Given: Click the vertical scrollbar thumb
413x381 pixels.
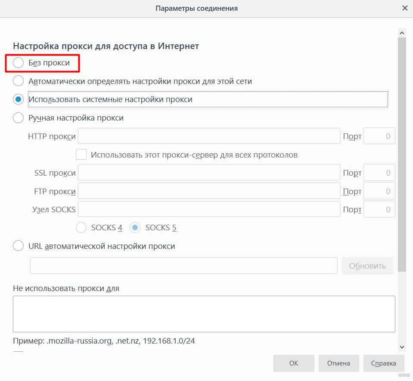Looking at the screenshot, I should pyautogui.click(x=402, y=154).
